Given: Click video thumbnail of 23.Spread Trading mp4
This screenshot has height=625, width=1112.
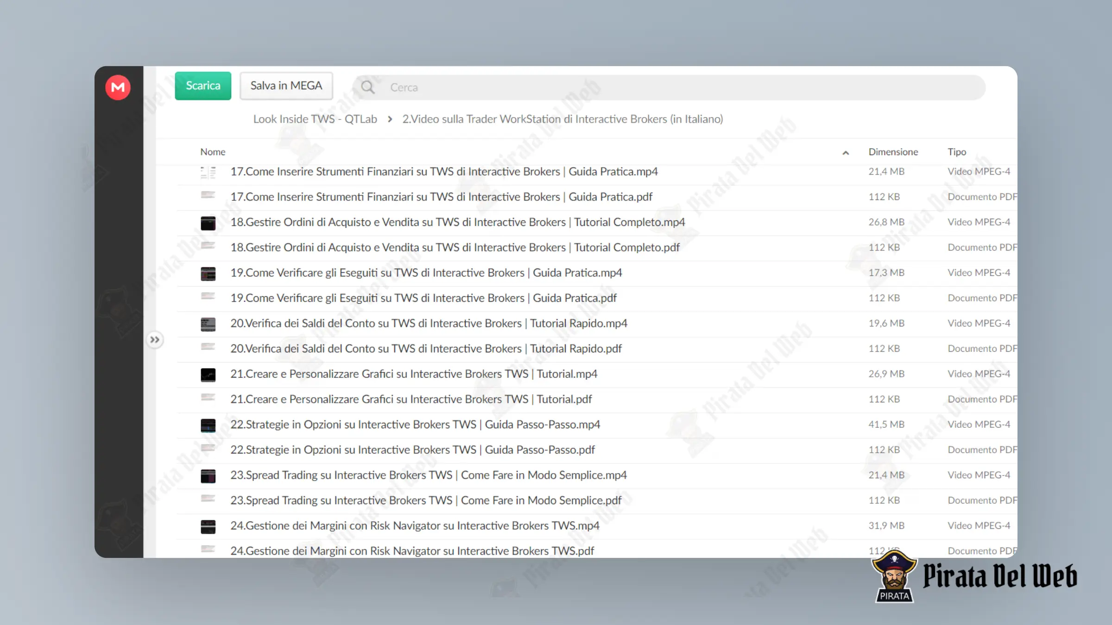Looking at the screenshot, I should 208,475.
